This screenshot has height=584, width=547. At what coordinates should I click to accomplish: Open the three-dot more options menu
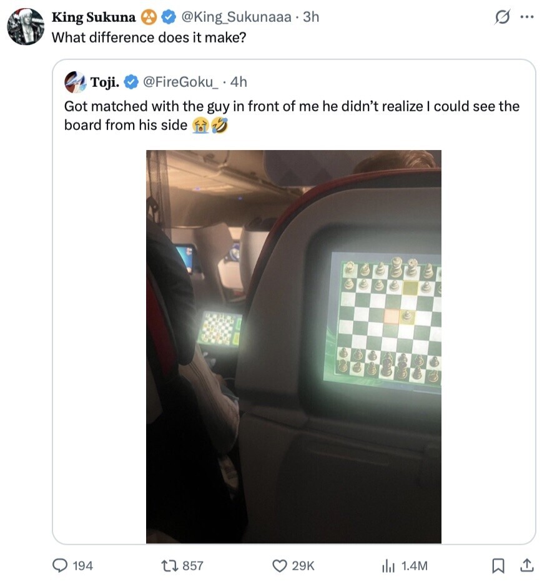coord(526,18)
